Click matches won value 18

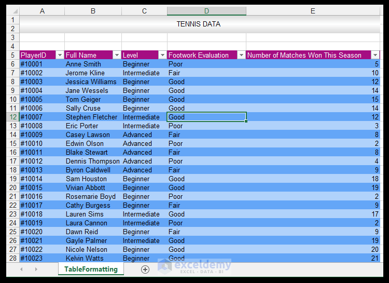(x=313, y=179)
